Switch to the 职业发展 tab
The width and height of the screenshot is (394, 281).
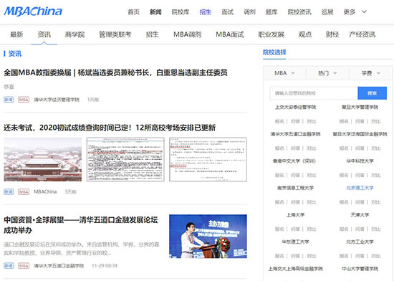pyautogui.click(x=271, y=34)
